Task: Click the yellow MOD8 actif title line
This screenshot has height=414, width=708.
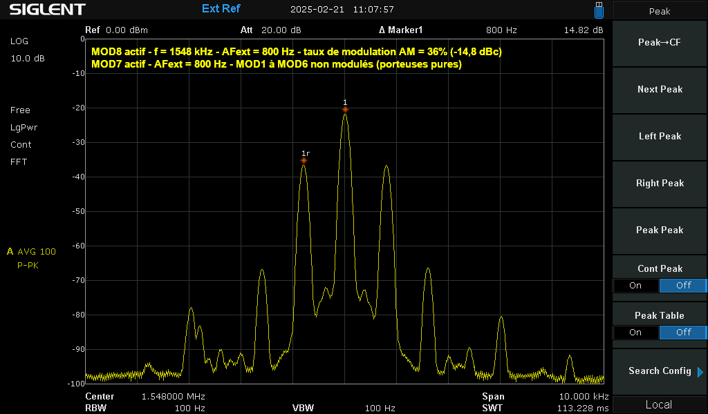Action: [x=297, y=52]
